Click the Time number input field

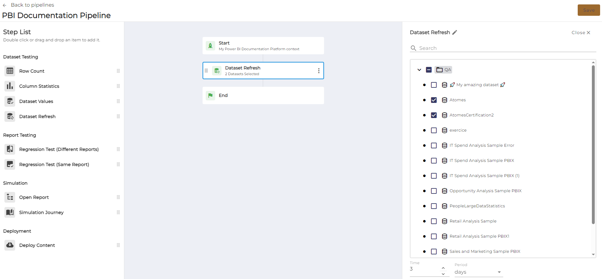(425, 269)
